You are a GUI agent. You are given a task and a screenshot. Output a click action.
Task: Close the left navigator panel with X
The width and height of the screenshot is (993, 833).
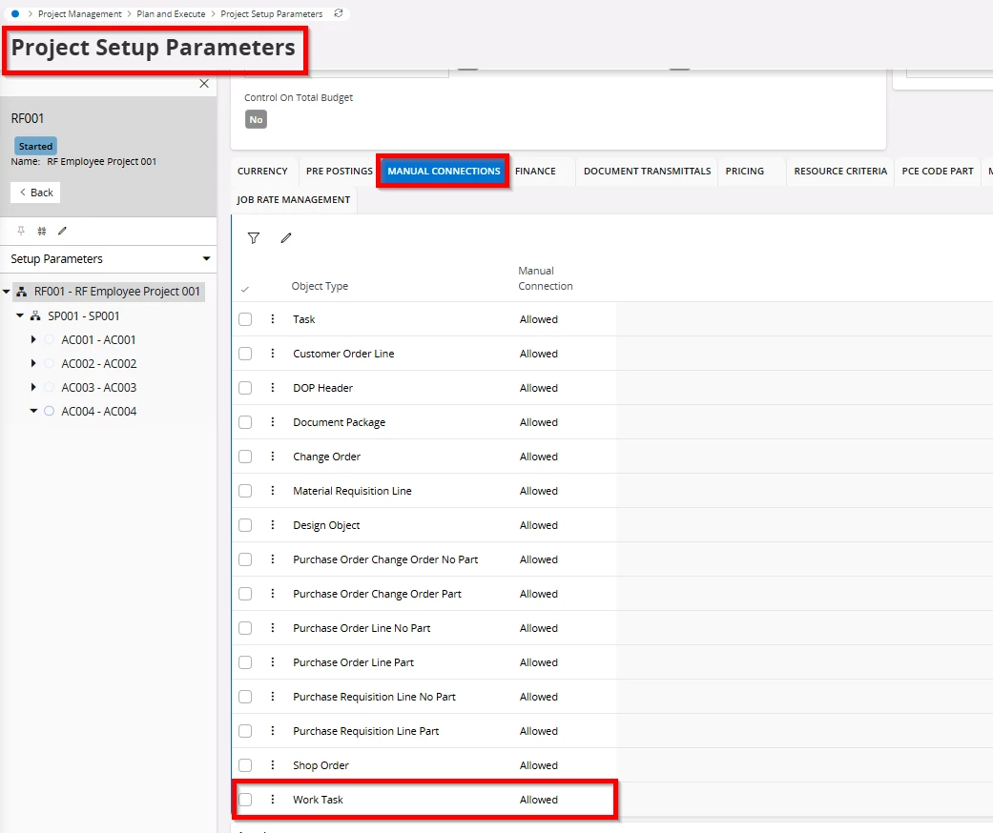tap(204, 84)
